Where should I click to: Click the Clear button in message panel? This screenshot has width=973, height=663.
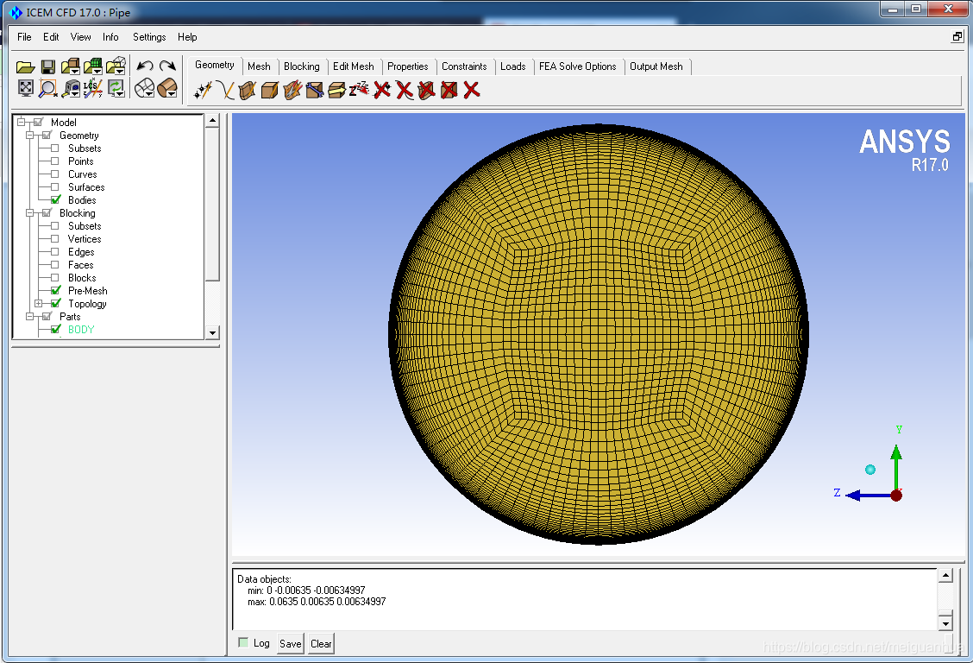click(321, 644)
